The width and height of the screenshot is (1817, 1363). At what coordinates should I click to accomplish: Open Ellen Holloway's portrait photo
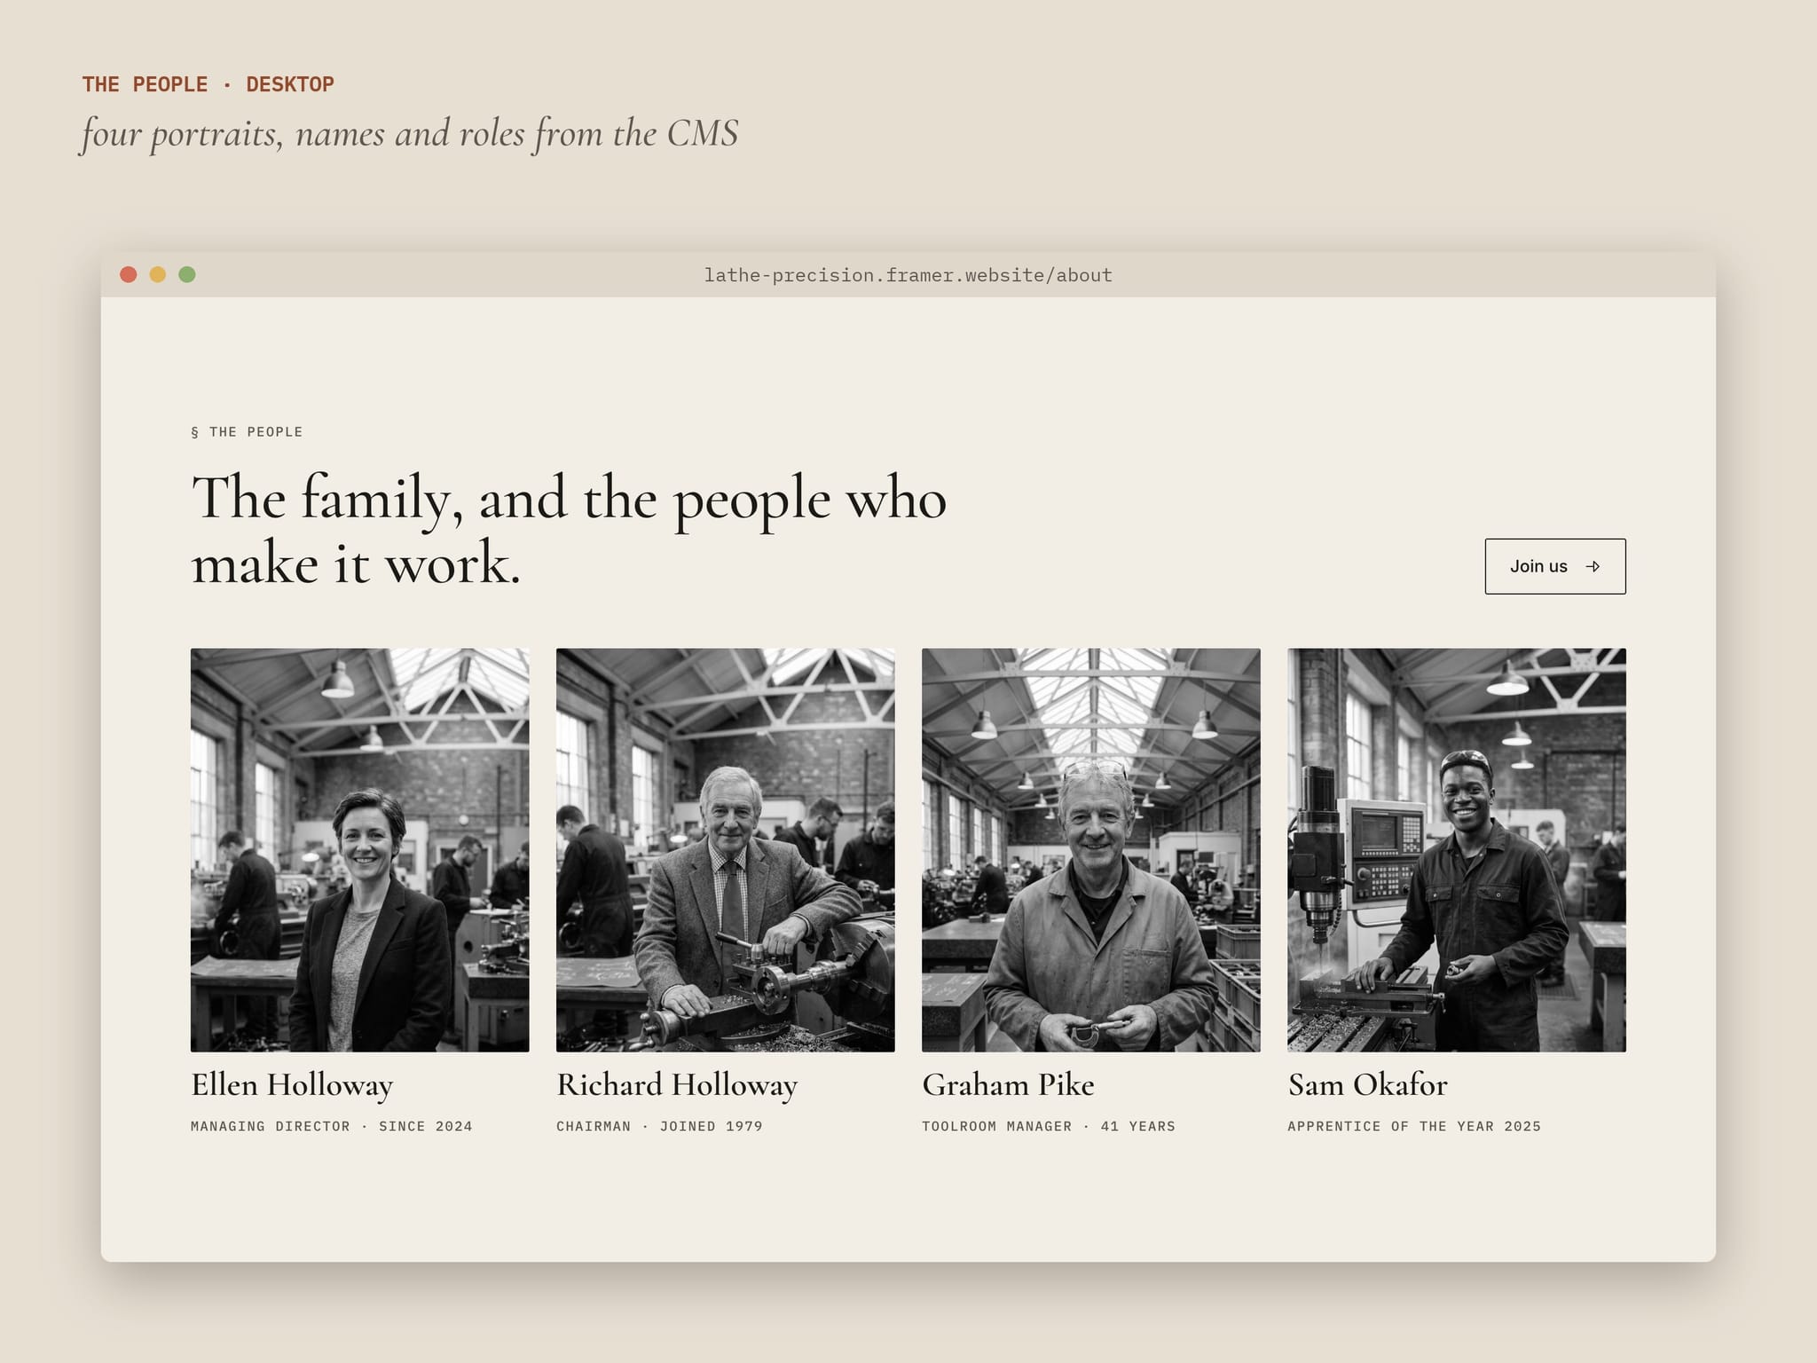click(359, 850)
